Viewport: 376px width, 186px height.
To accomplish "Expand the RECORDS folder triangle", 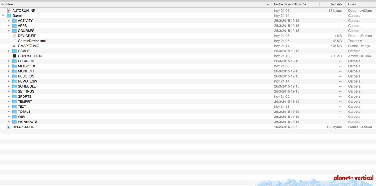I will tap(9, 76).
